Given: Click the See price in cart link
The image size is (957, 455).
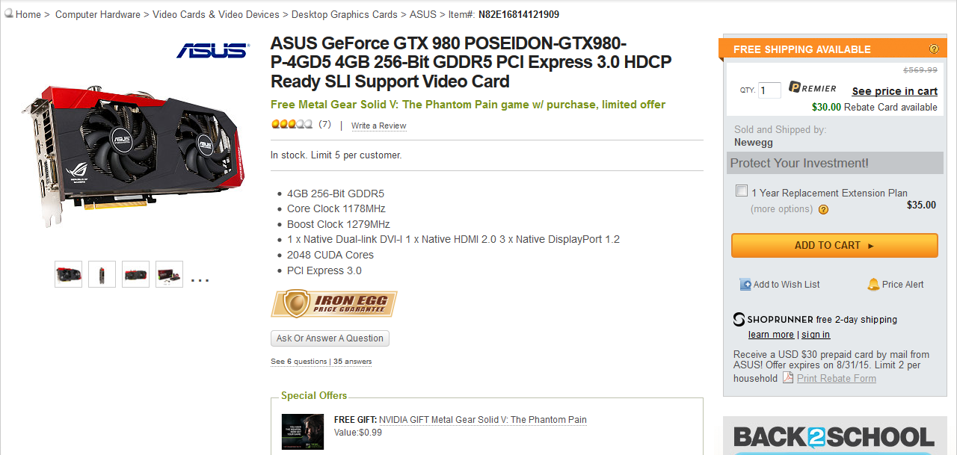Looking at the screenshot, I should point(895,91).
